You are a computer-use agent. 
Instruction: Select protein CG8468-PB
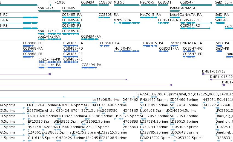(x=28, y=57)
